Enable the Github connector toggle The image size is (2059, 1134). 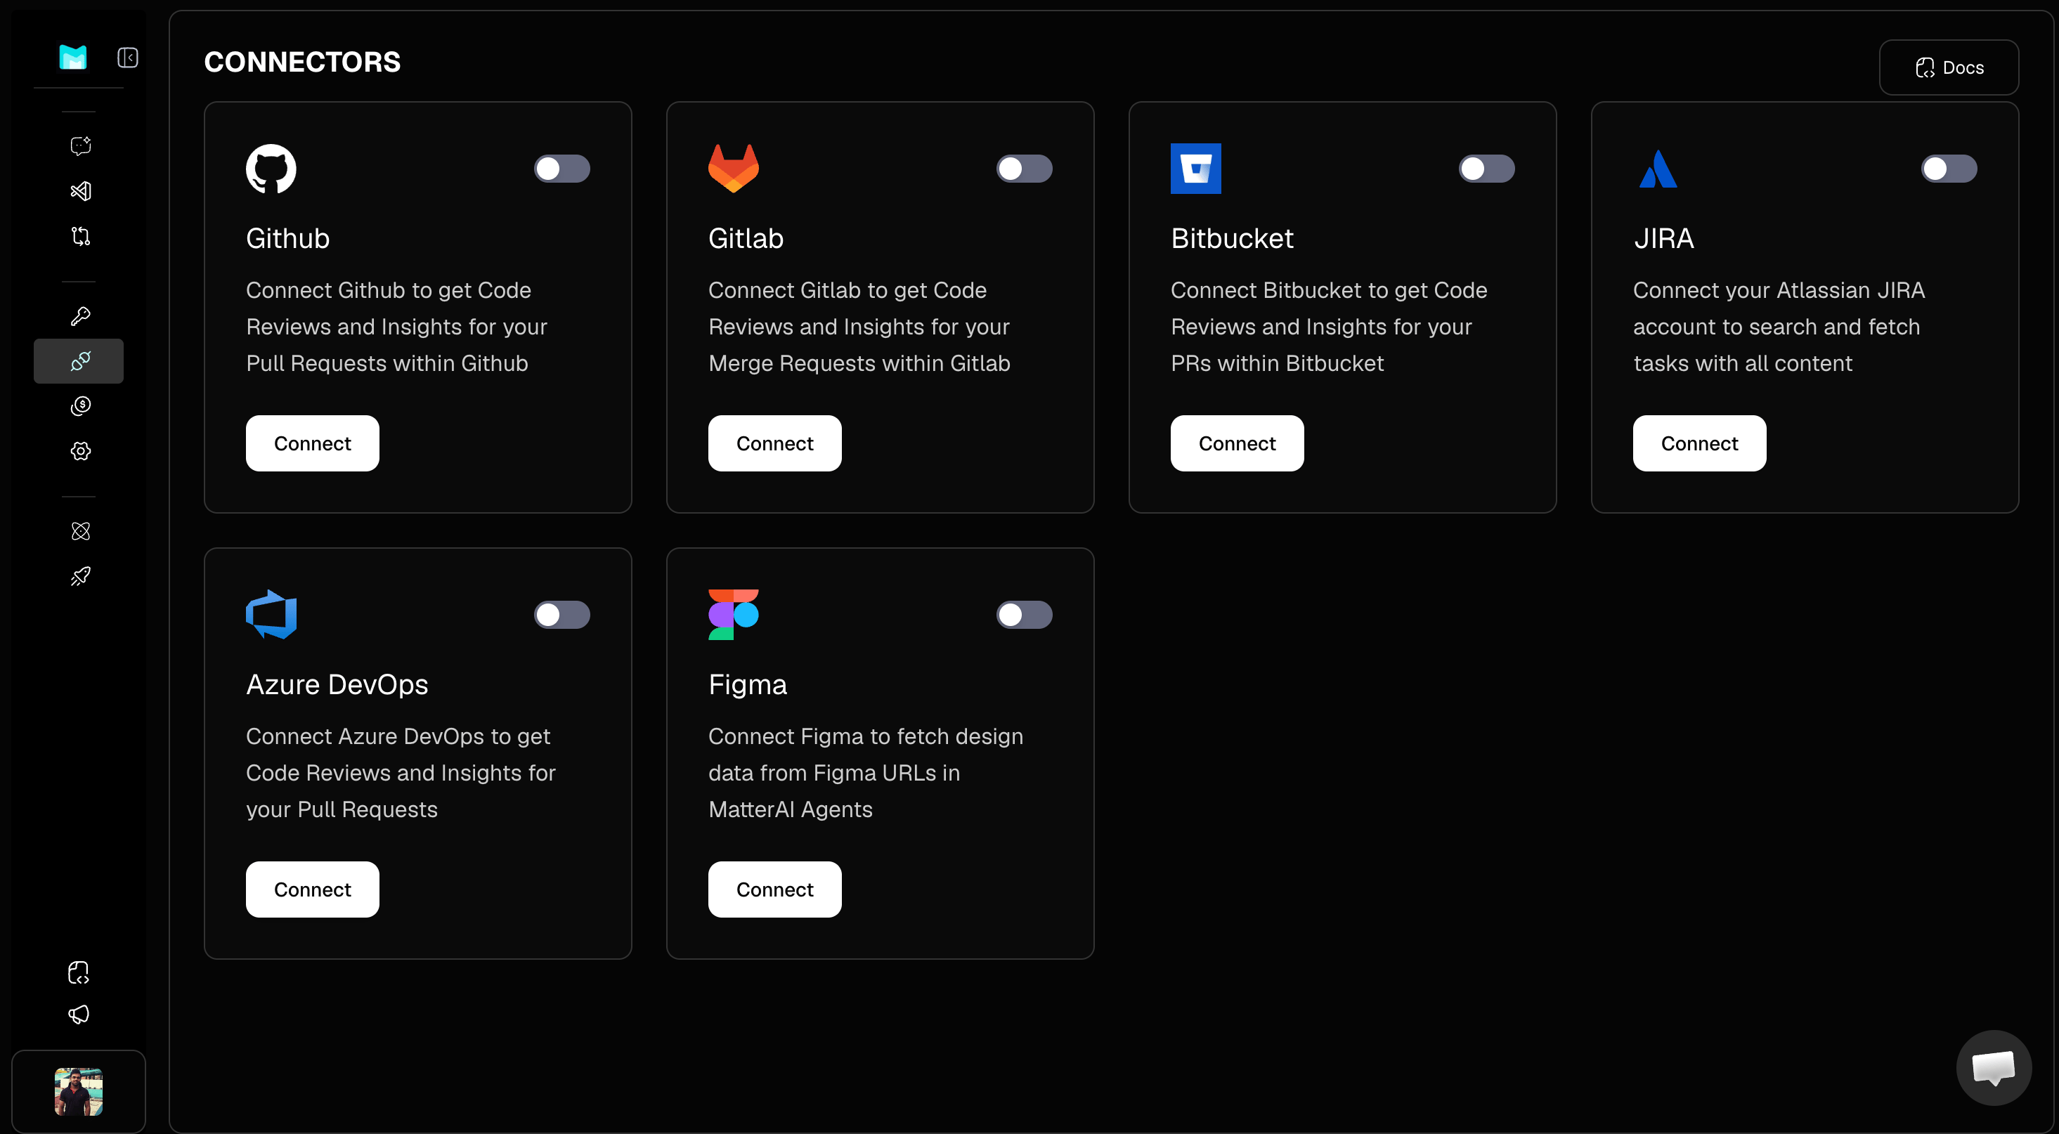[562, 169]
